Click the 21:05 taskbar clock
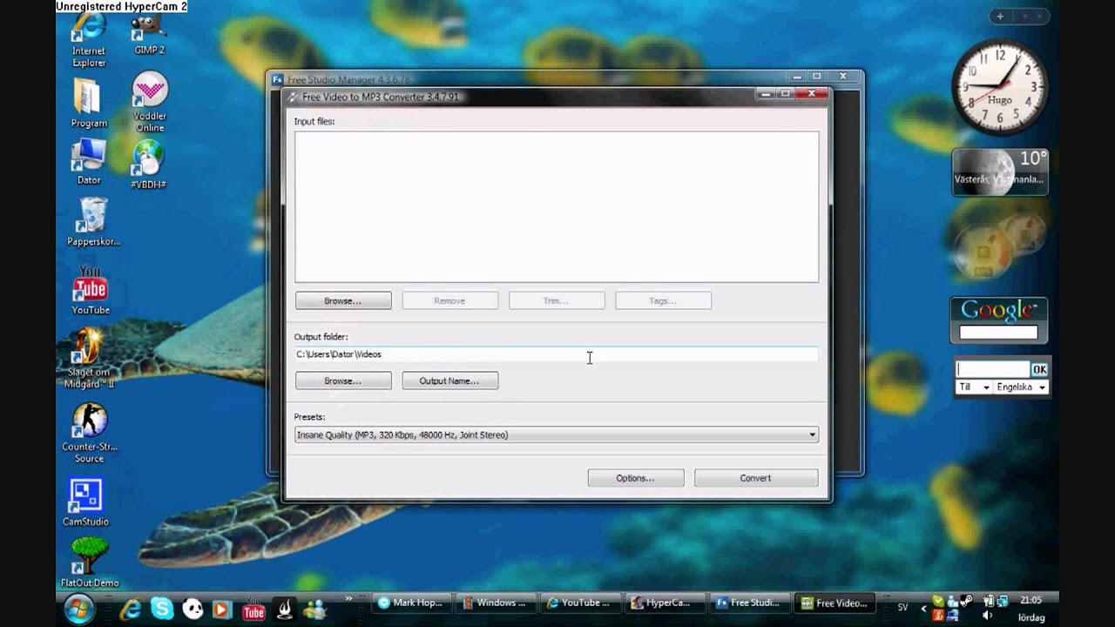 tap(1031, 600)
